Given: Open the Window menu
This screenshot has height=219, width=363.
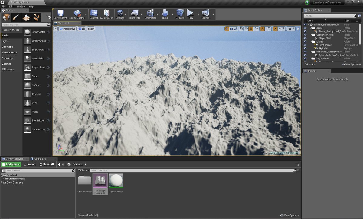Looking at the screenshot, I should coord(21,6).
